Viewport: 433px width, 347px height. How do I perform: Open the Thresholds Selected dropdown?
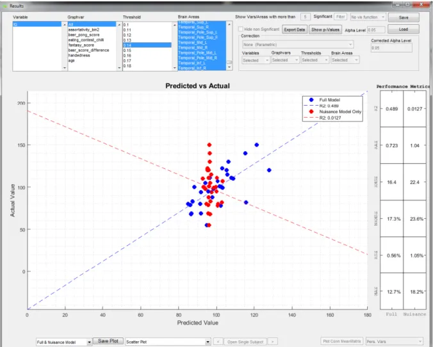[x=315, y=60]
